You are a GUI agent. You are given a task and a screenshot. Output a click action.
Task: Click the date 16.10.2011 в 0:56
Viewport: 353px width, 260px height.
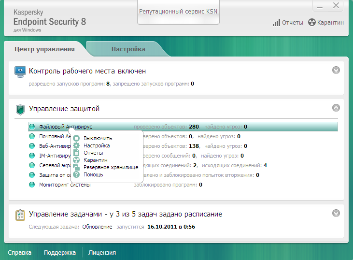(171, 227)
